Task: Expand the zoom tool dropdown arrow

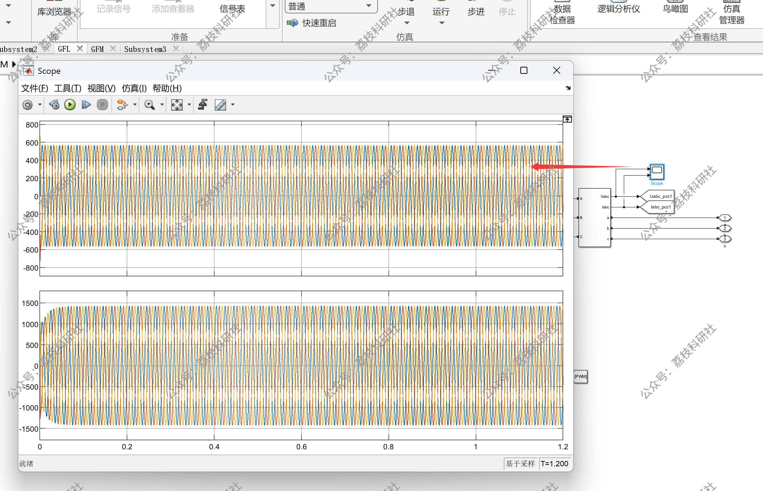Action: pos(162,105)
